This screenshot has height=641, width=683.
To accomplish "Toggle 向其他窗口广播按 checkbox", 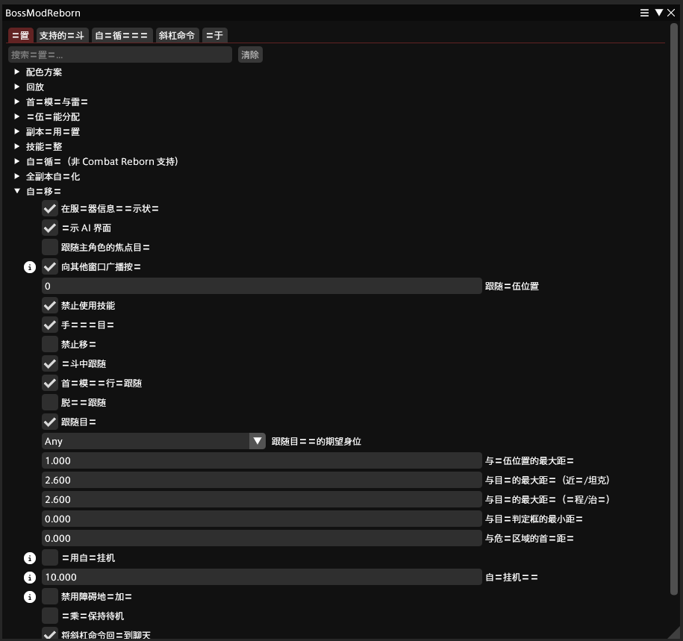I will coord(50,267).
